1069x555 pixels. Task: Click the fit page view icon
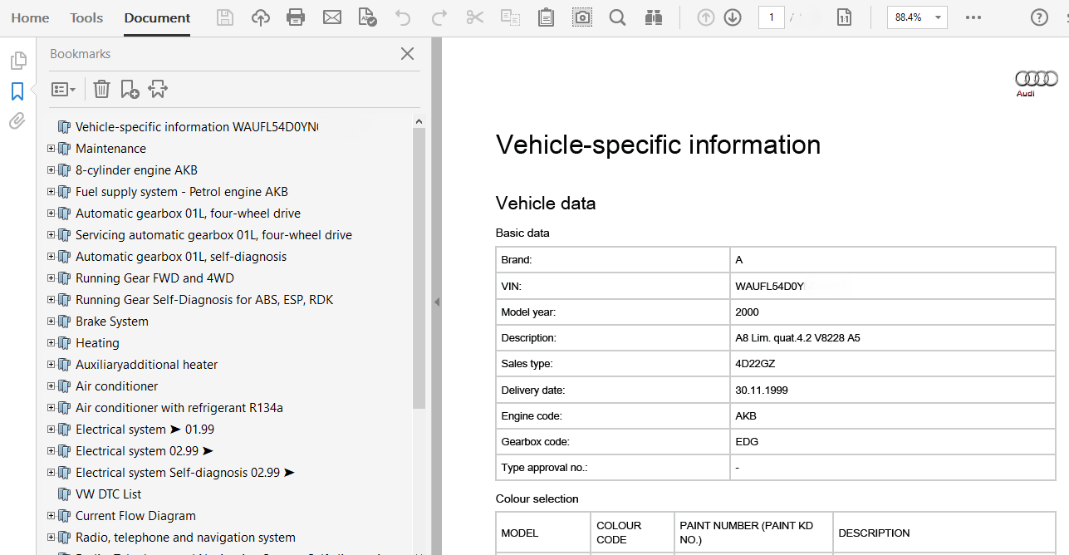point(845,17)
